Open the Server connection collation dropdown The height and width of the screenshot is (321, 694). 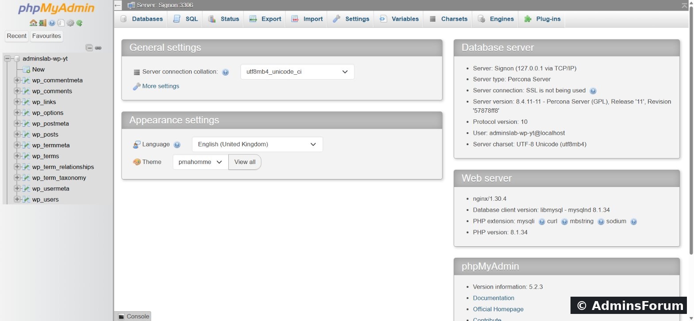coord(297,72)
